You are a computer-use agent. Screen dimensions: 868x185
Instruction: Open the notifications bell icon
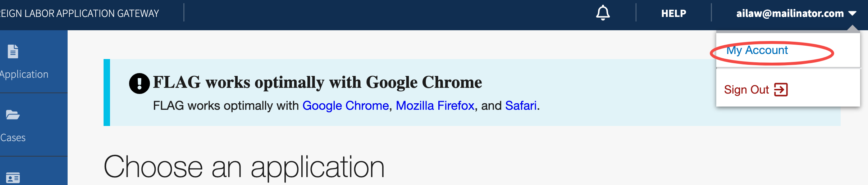603,13
